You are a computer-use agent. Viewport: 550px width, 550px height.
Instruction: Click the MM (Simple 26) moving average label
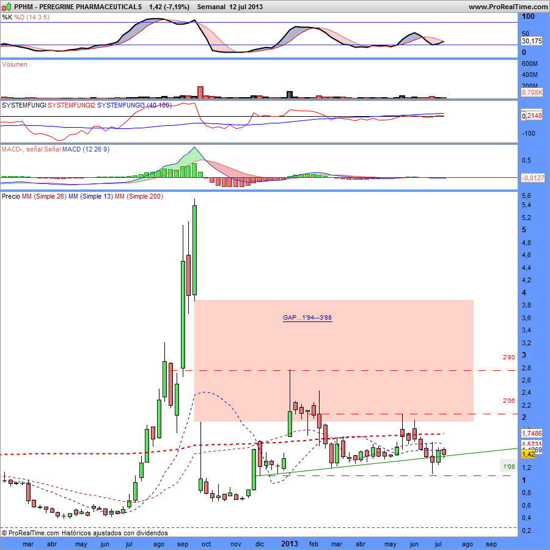pos(44,196)
